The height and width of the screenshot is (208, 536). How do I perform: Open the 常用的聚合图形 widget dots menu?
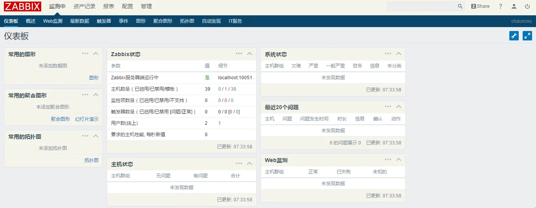(85, 95)
